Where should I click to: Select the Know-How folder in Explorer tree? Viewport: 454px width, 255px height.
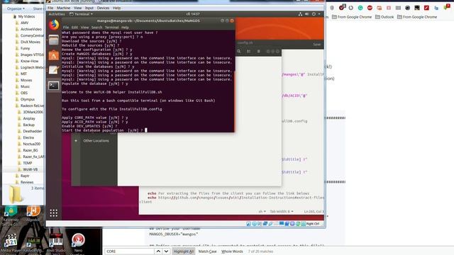click(x=29, y=62)
